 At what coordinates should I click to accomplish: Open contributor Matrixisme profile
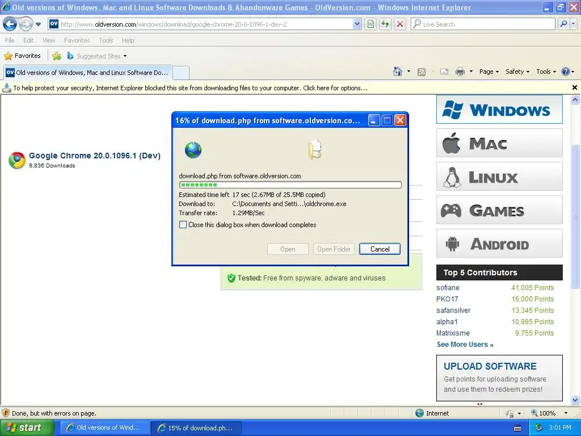[453, 333]
